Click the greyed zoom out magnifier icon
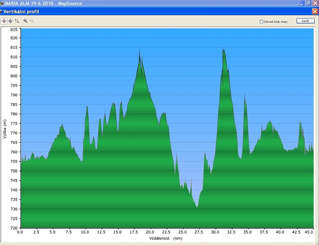319x245 pixels. [x=32, y=21]
